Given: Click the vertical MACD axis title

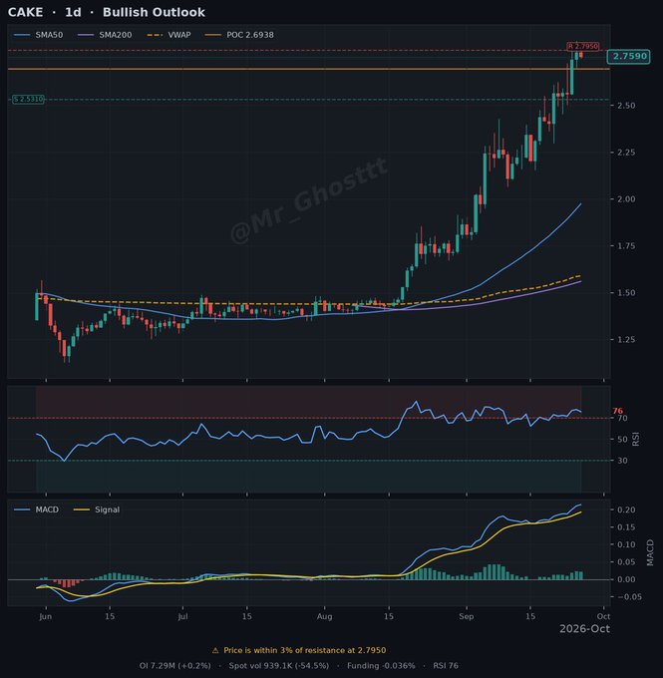Looking at the screenshot, I should [650, 552].
